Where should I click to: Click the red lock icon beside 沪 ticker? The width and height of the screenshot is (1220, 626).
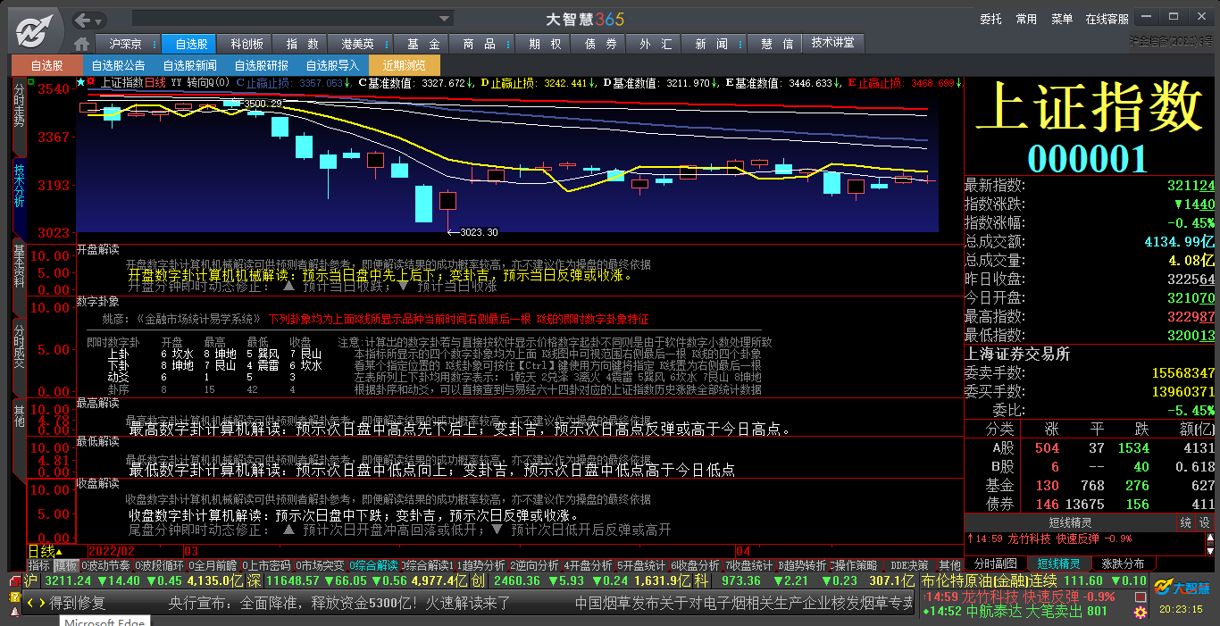tap(14, 581)
